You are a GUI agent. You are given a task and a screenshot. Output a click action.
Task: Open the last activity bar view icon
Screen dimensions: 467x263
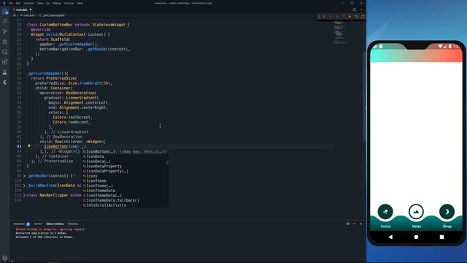[x=5, y=83]
